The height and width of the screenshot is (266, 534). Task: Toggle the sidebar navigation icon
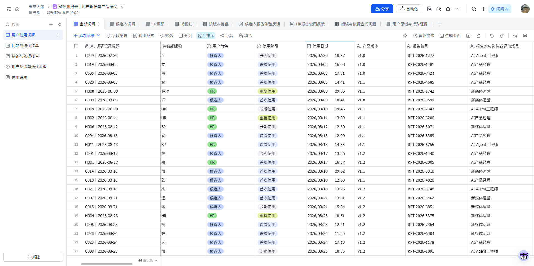tap(9, 9)
